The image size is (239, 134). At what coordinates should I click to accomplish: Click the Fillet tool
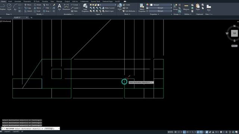point(46,8)
